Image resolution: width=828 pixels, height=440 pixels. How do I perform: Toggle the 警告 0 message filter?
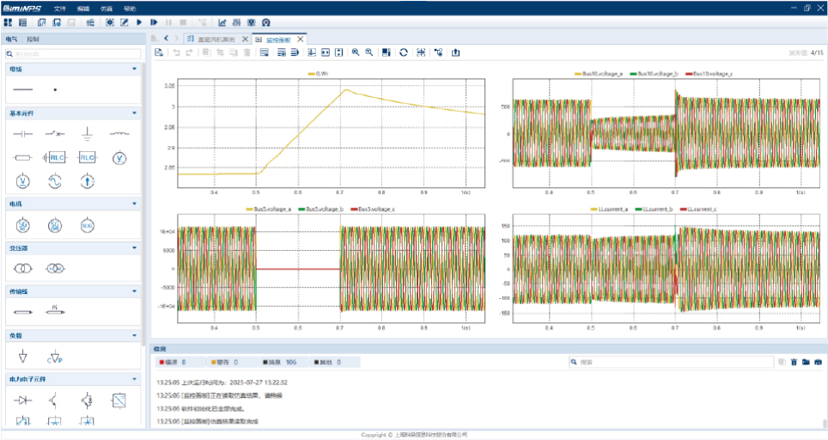point(223,363)
